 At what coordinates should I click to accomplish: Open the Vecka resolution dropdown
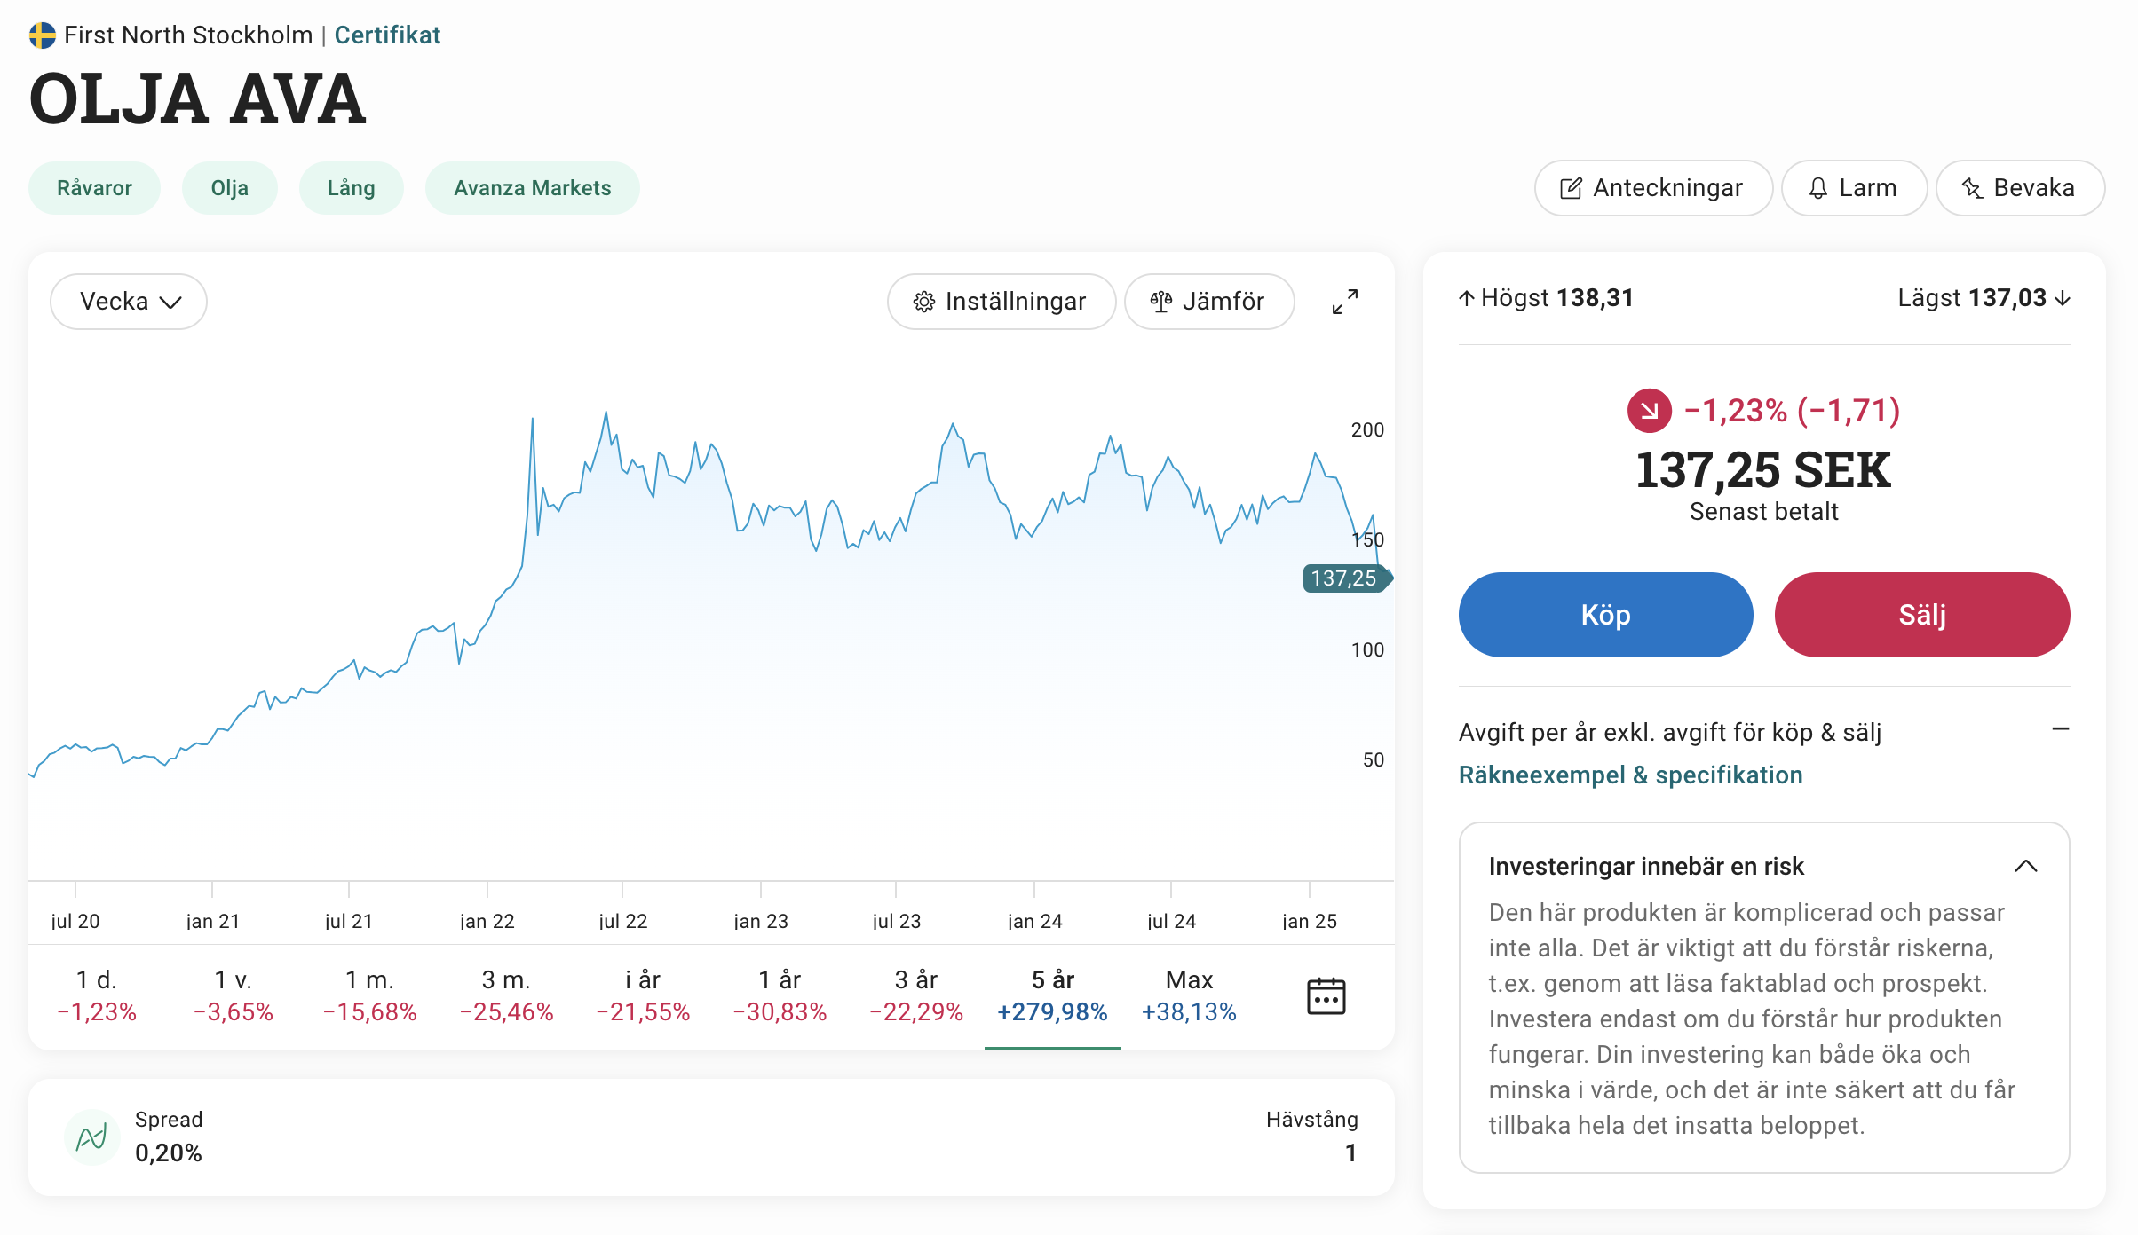[129, 302]
